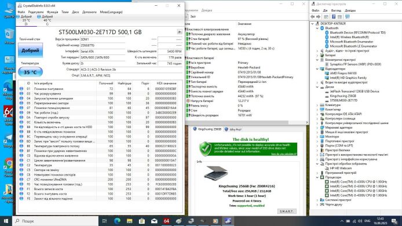Select Microsoft Bluetooth LE Enumerator
The width and height of the screenshot is (402, 226).
click(x=353, y=46)
